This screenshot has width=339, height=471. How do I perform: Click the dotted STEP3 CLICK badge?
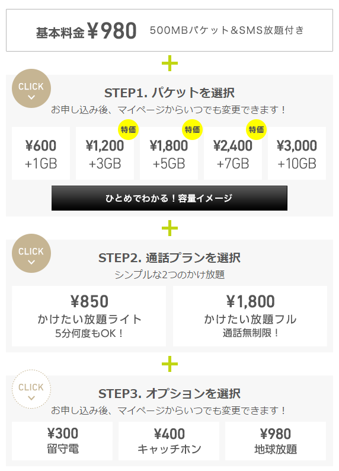click(31, 389)
